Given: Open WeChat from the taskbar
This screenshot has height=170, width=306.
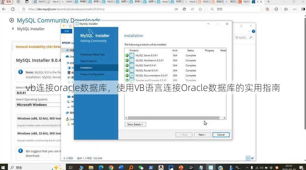Looking at the screenshot, I should 141,168.
